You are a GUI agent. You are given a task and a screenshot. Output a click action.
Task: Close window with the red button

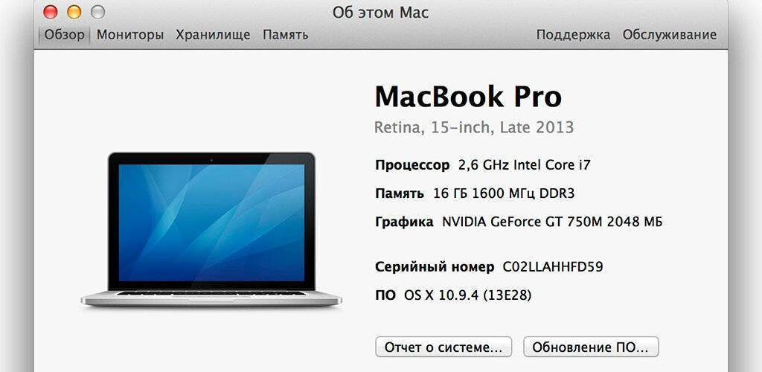point(51,12)
